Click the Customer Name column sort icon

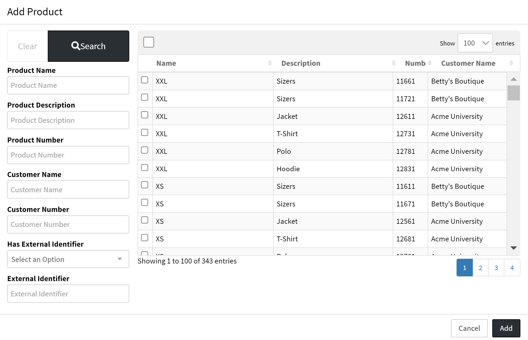point(511,63)
